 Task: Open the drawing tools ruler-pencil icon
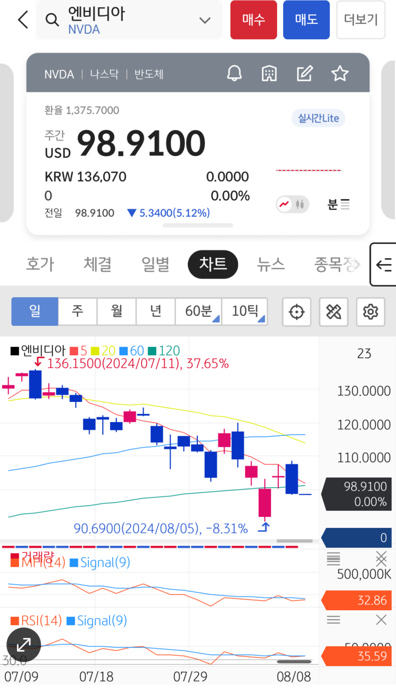(334, 312)
